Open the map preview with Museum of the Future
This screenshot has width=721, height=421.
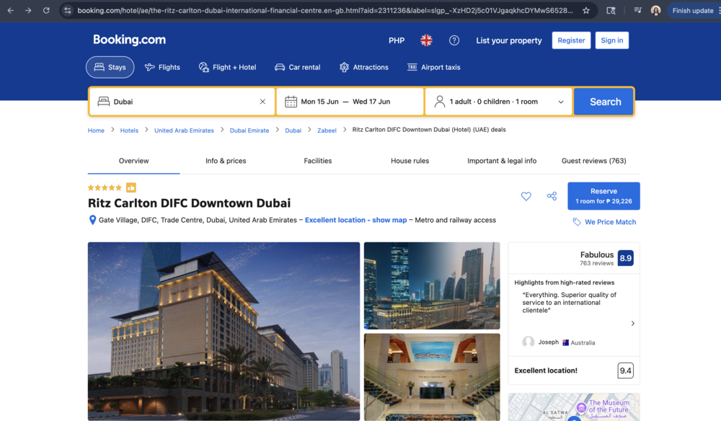pos(574,407)
